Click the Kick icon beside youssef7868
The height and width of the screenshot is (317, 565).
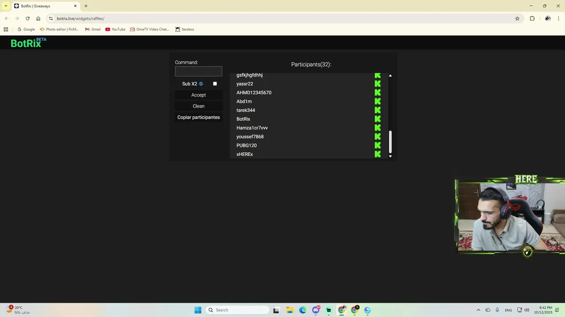tap(377, 136)
